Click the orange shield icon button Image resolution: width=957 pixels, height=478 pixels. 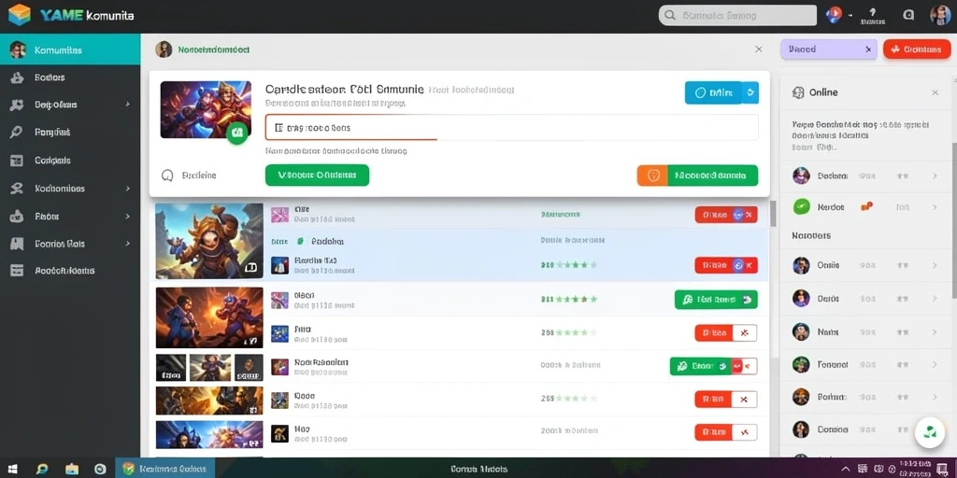coord(652,176)
